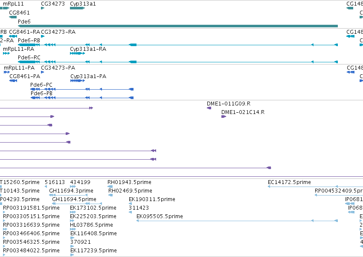The width and height of the screenshot is (363, 257).
Task: Open the EK173102.5prime EST label
Action: click(x=93, y=208)
